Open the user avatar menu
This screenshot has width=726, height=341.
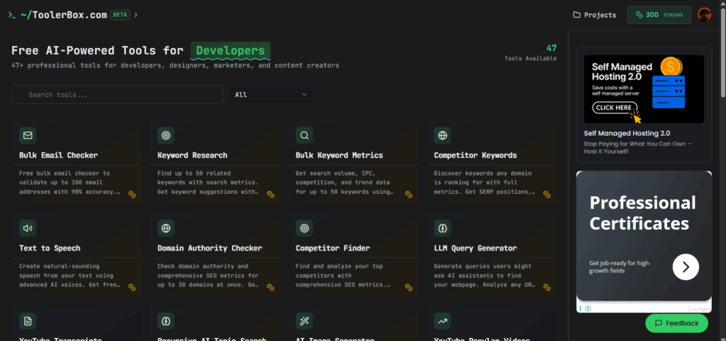click(x=704, y=15)
